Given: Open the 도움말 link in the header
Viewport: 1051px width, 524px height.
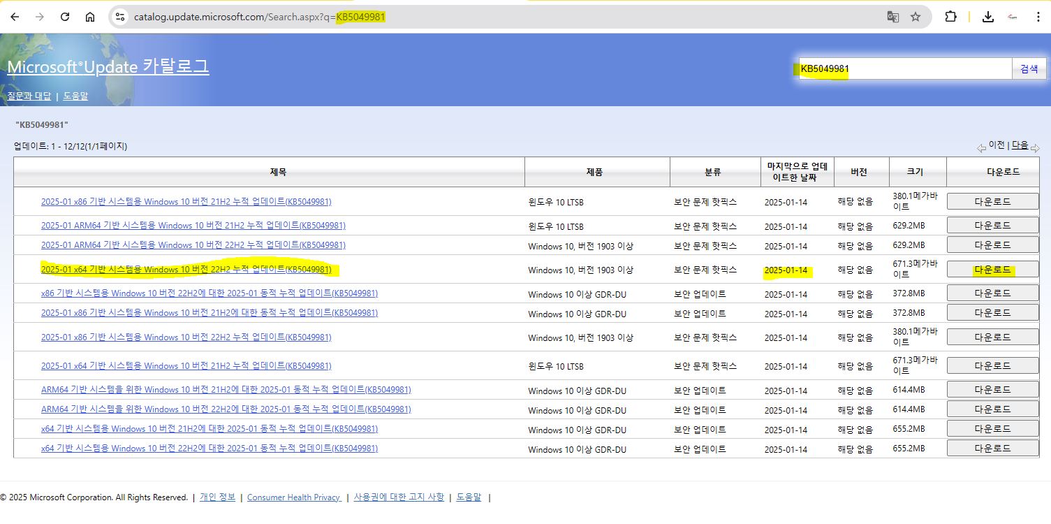Looking at the screenshot, I should click(x=75, y=96).
